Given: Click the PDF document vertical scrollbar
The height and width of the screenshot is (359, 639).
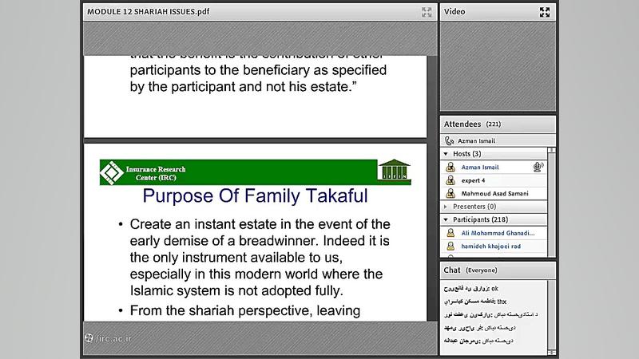Looking at the screenshot, I should pyautogui.click(x=432, y=188).
